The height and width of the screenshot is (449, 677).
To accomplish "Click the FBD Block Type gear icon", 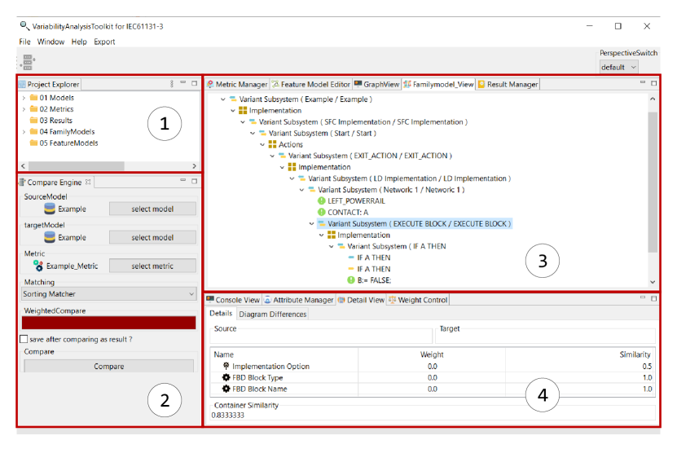I will [x=226, y=377].
